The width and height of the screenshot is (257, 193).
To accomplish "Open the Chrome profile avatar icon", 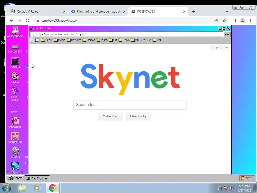I will (x=242, y=20).
